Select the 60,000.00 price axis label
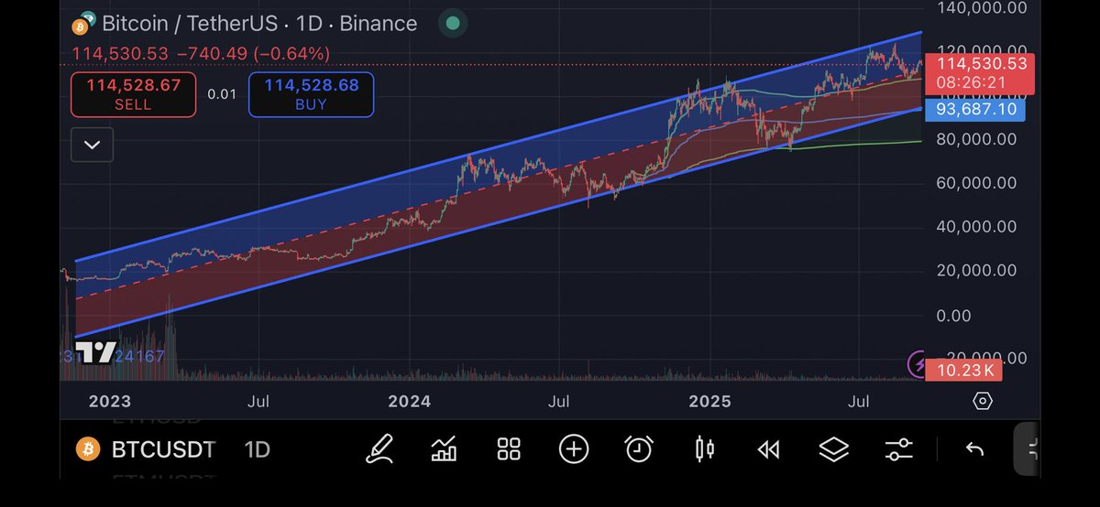Image resolution: width=1100 pixels, height=507 pixels. (x=977, y=183)
